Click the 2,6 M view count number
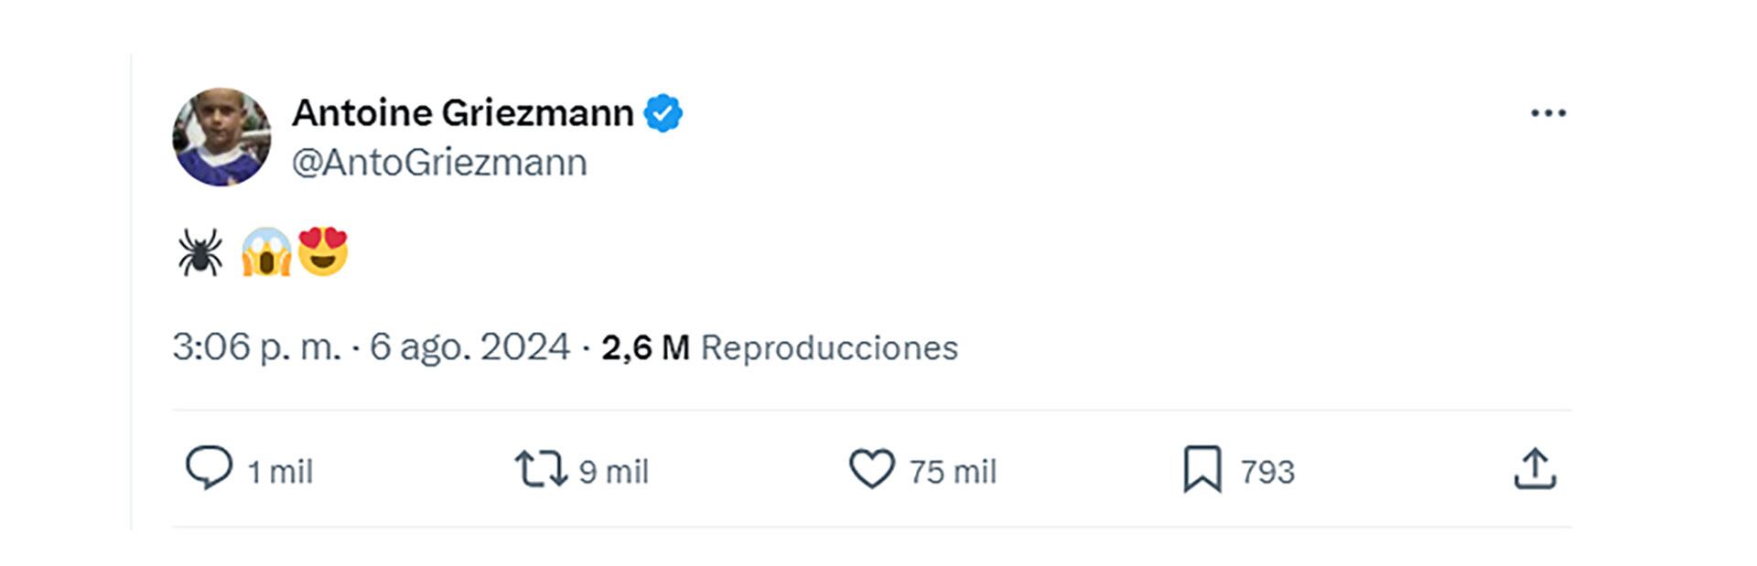The height and width of the screenshot is (566, 1757). coord(645,347)
